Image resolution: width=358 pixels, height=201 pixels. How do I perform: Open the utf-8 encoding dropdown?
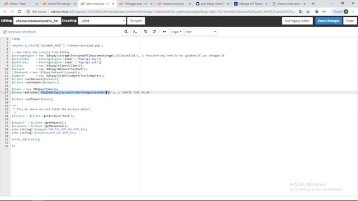click(102, 21)
